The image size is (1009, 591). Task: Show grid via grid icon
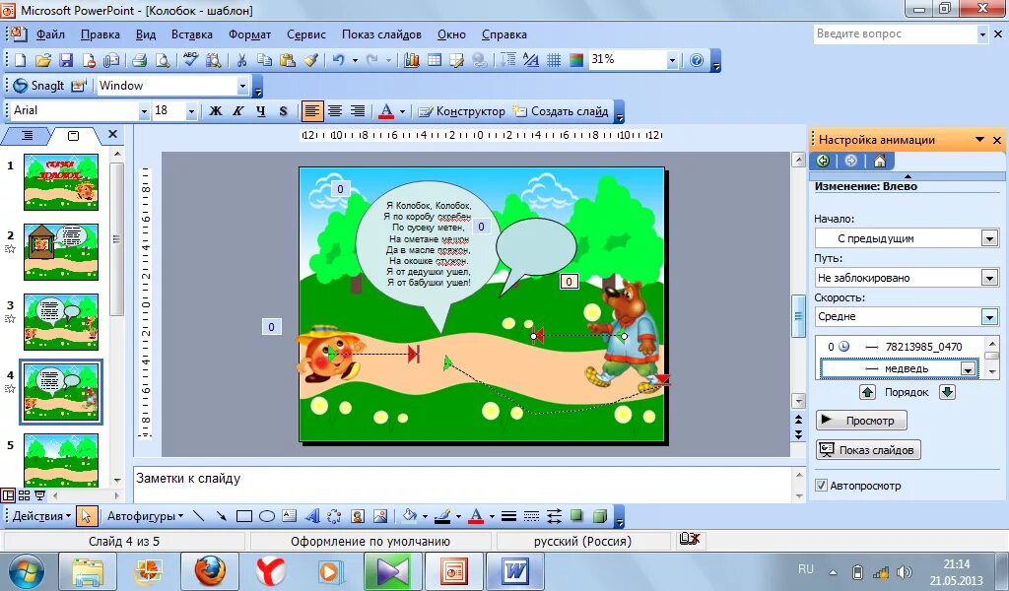(554, 60)
